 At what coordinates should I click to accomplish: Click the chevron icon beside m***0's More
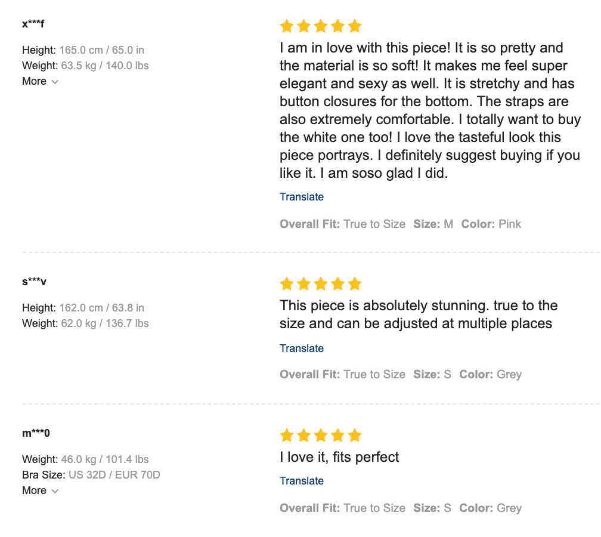click(x=55, y=491)
